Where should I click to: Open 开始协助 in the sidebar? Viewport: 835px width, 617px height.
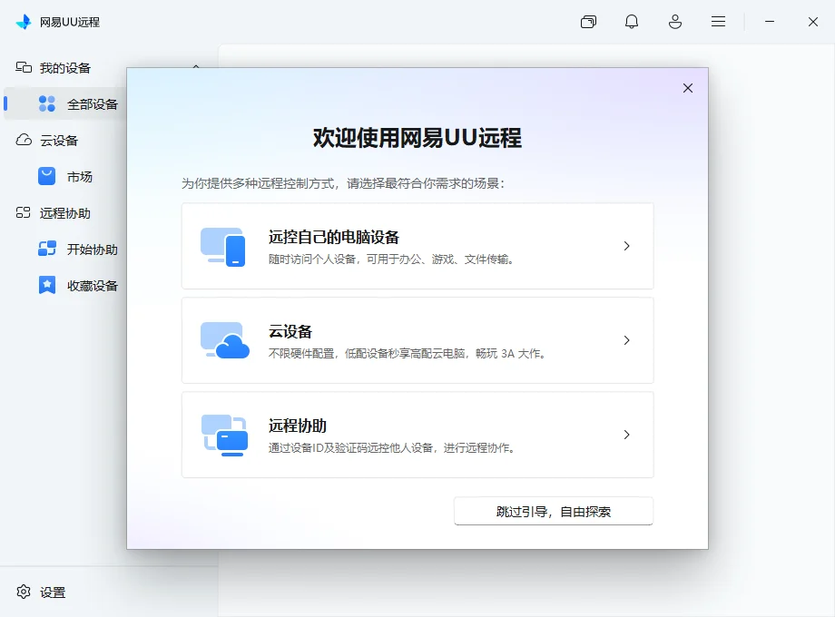[x=93, y=250]
